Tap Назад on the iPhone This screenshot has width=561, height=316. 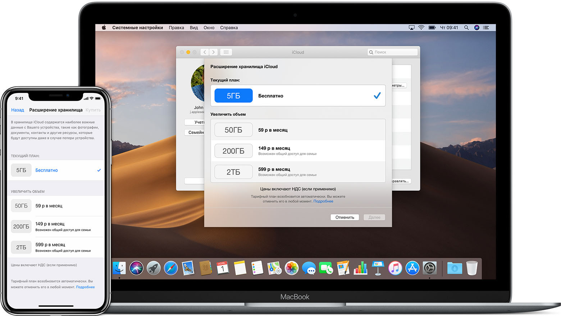click(x=17, y=110)
